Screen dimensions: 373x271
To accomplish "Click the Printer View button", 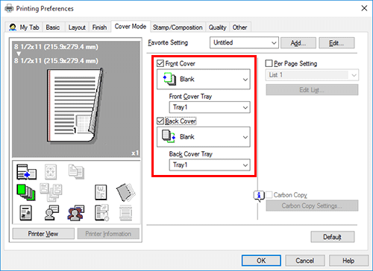I will coord(43,234).
